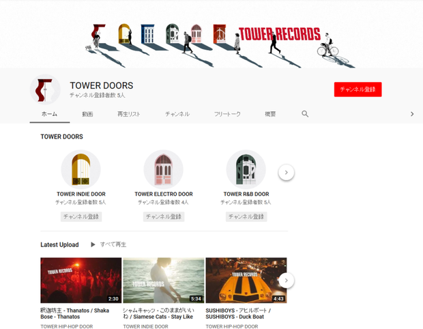Screen dimensions: 423x329
Task: Subscribe to TOWER ELECTRO DOOR channel
Action: 164,216
